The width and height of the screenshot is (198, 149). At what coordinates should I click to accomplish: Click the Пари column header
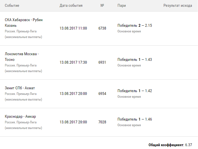122,6
